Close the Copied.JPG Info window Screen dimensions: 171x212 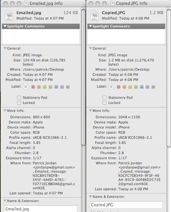pyautogui.click(x=91, y=3)
